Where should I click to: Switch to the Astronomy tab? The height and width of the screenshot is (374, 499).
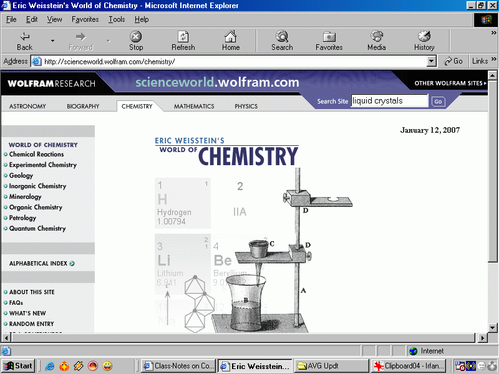tap(27, 106)
